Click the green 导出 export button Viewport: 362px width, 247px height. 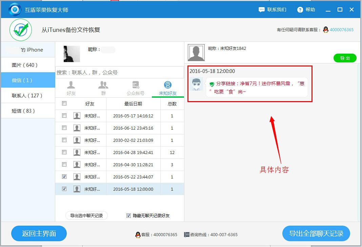click(x=345, y=58)
